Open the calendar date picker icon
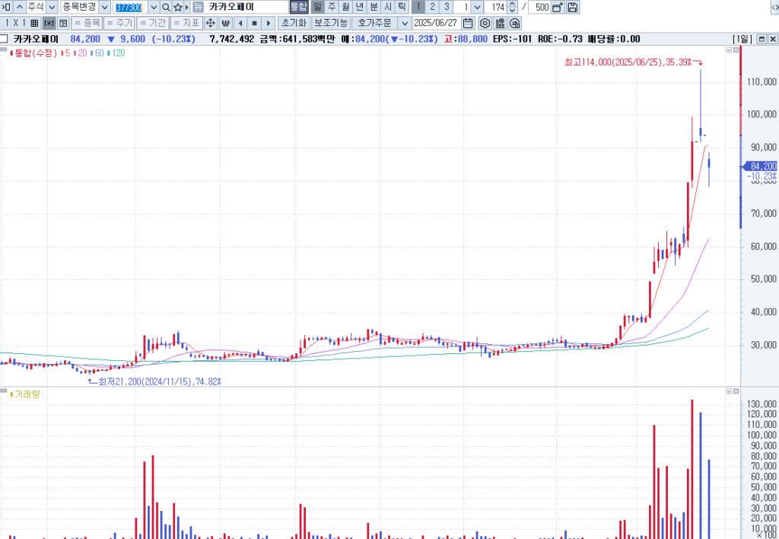This screenshot has height=539, width=779. coord(468,23)
